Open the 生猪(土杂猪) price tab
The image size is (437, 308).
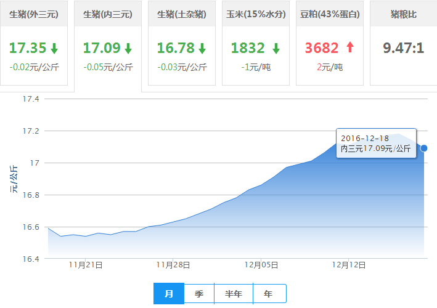(x=182, y=14)
